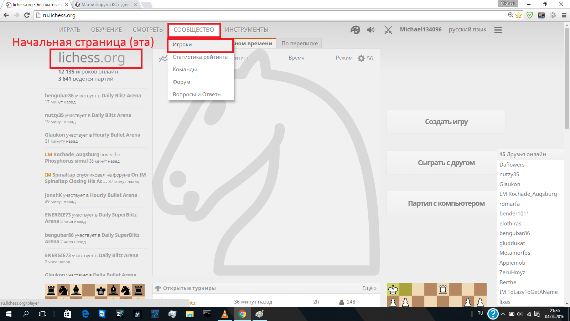The image size is (570, 321).
Task: Open the hamburger site menu
Action: (498, 30)
